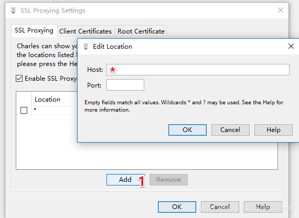
Task: Click the Port input field in Edit Location
Action: (x=125, y=85)
